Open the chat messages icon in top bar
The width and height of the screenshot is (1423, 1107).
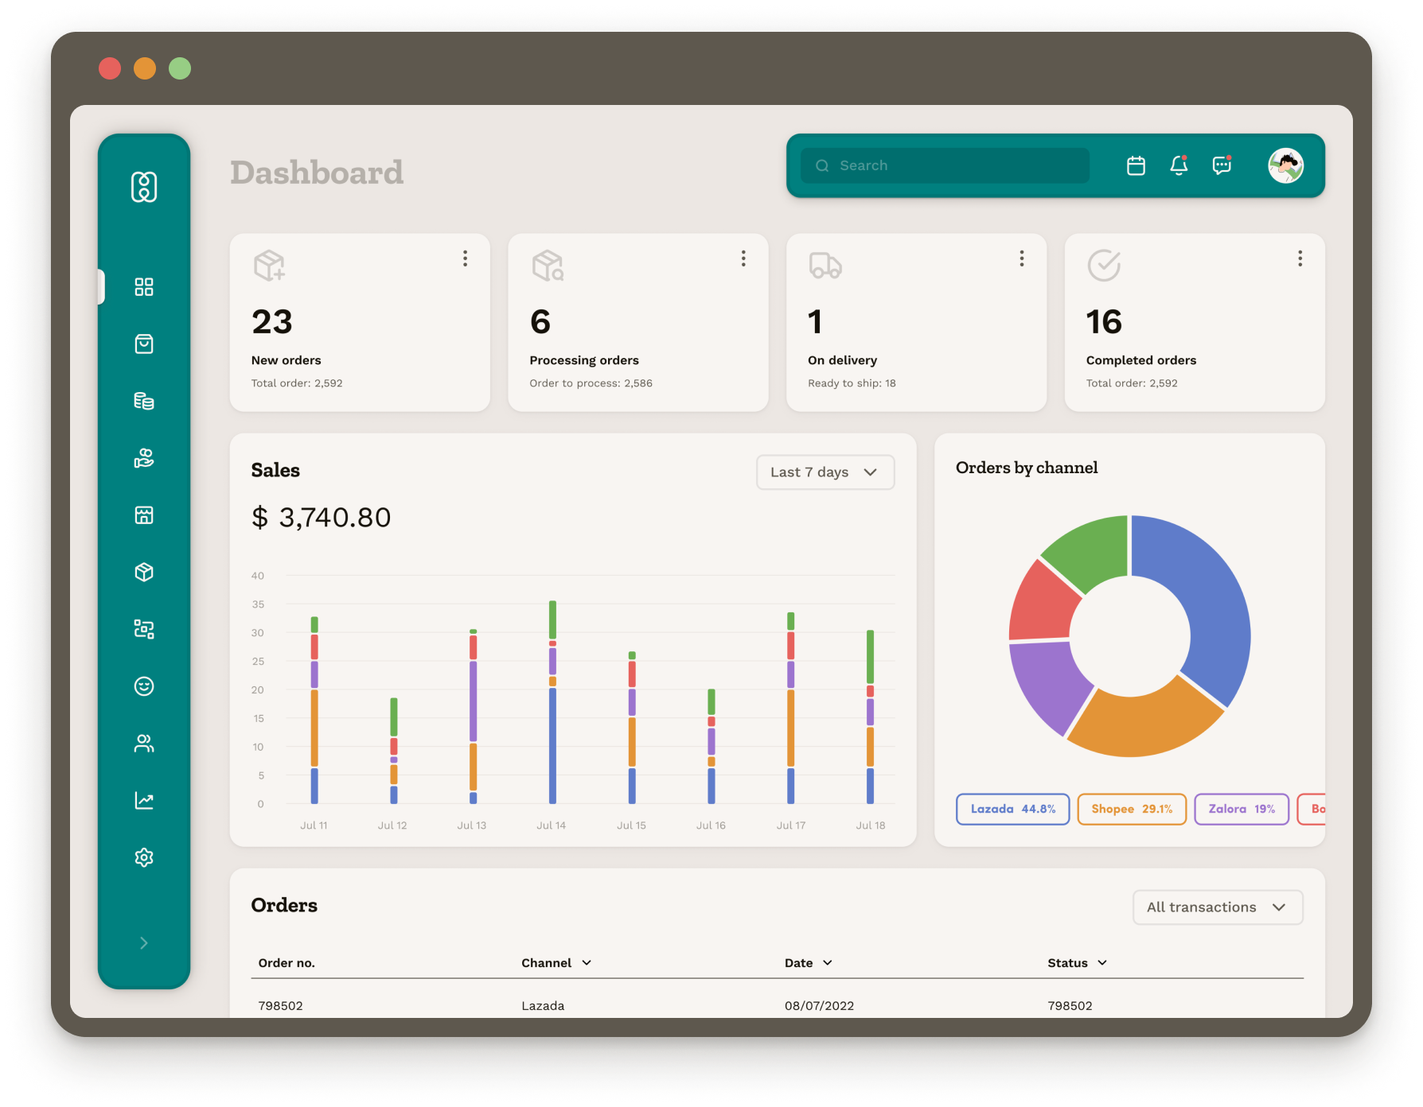coord(1220,165)
